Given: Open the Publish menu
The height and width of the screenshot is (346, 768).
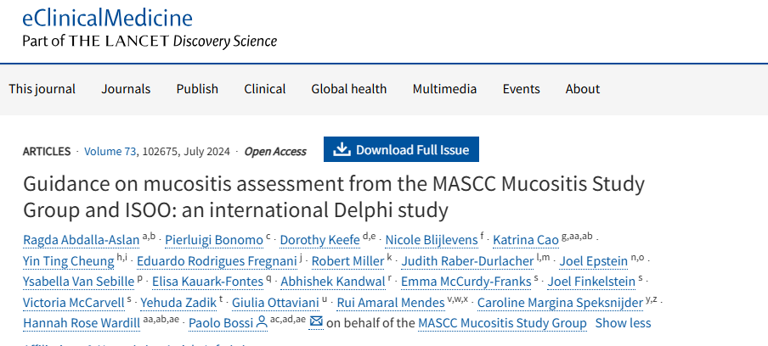Looking at the screenshot, I should [197, 89].
